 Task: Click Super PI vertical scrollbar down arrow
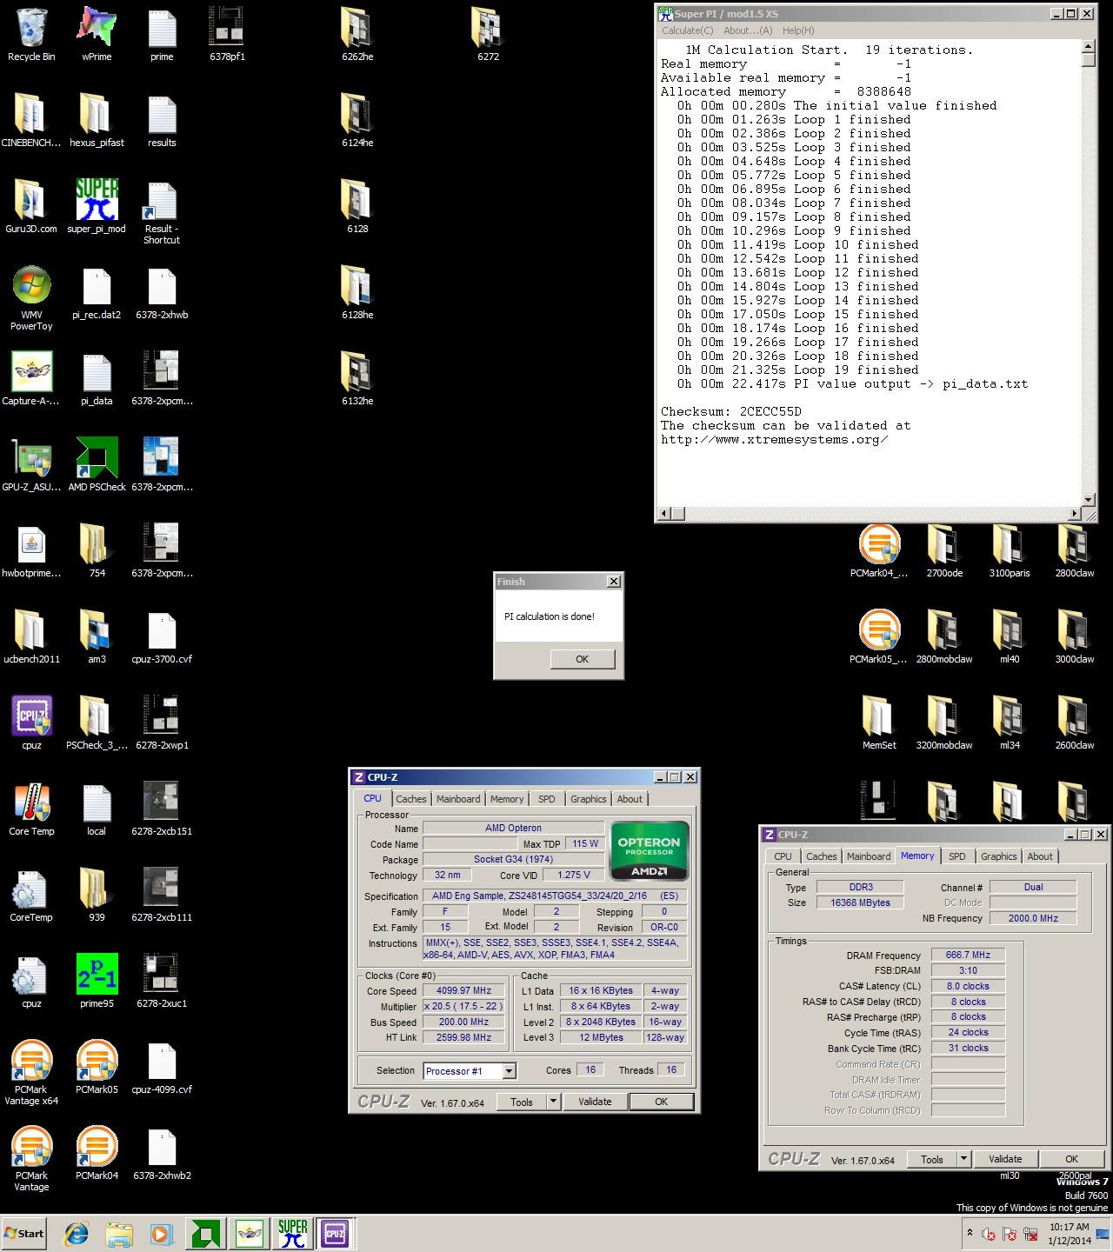[1088, 499]
